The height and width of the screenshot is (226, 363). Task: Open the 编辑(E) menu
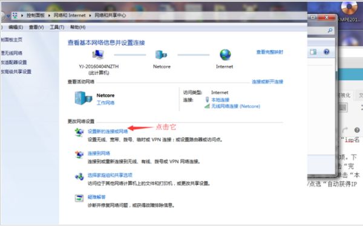(16, 27)
